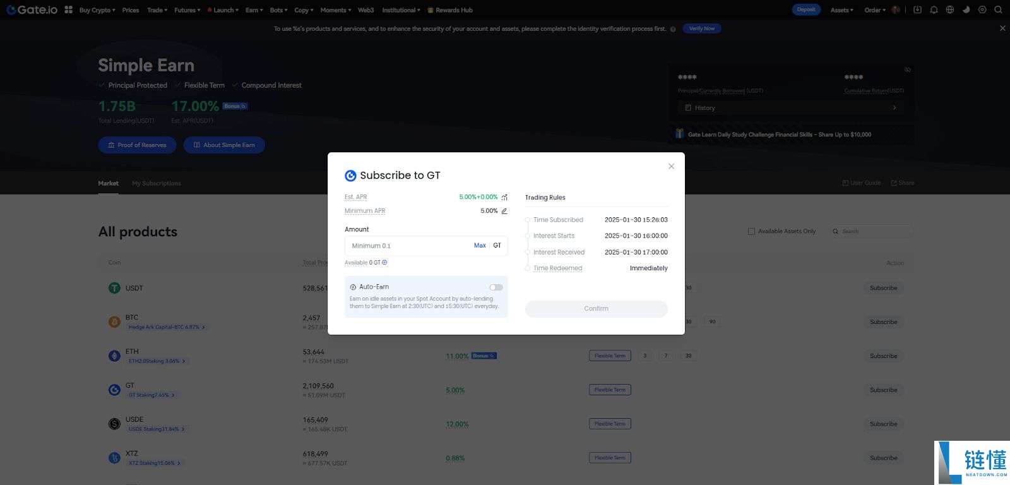The width and height of the screenshot is (1010, 485).
Task: Click the products Search box
Action: tap(872, 232)
